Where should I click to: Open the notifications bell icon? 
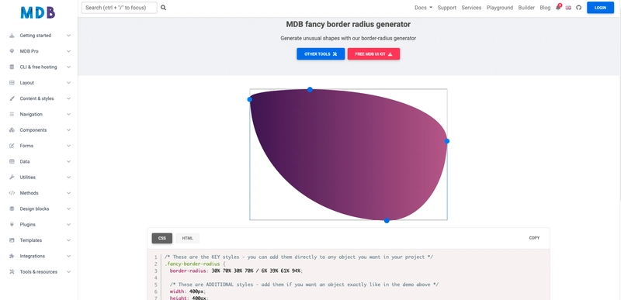(558, 8)
